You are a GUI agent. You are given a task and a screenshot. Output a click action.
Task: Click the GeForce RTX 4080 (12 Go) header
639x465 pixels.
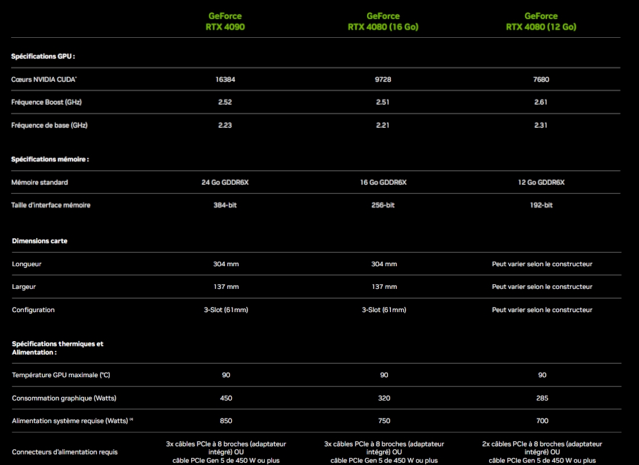[541, 21]
